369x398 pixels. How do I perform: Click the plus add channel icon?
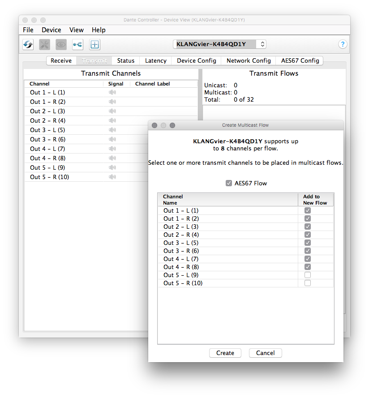tap(95, 45)
